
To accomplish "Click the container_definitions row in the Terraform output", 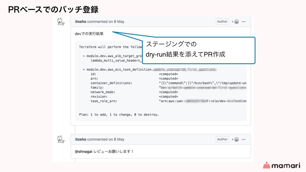I will tap(111, 83).
